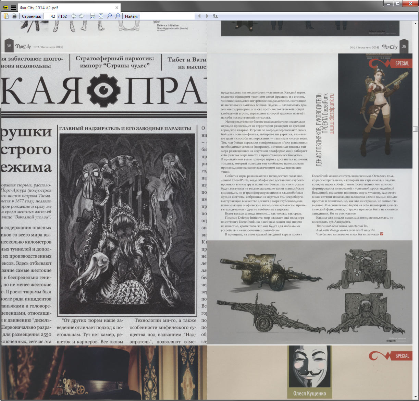Image resolution: width=419 pixels, height=401 pixels.
Task: Click the Open document toolbar icon
Action: coord(6,16)
